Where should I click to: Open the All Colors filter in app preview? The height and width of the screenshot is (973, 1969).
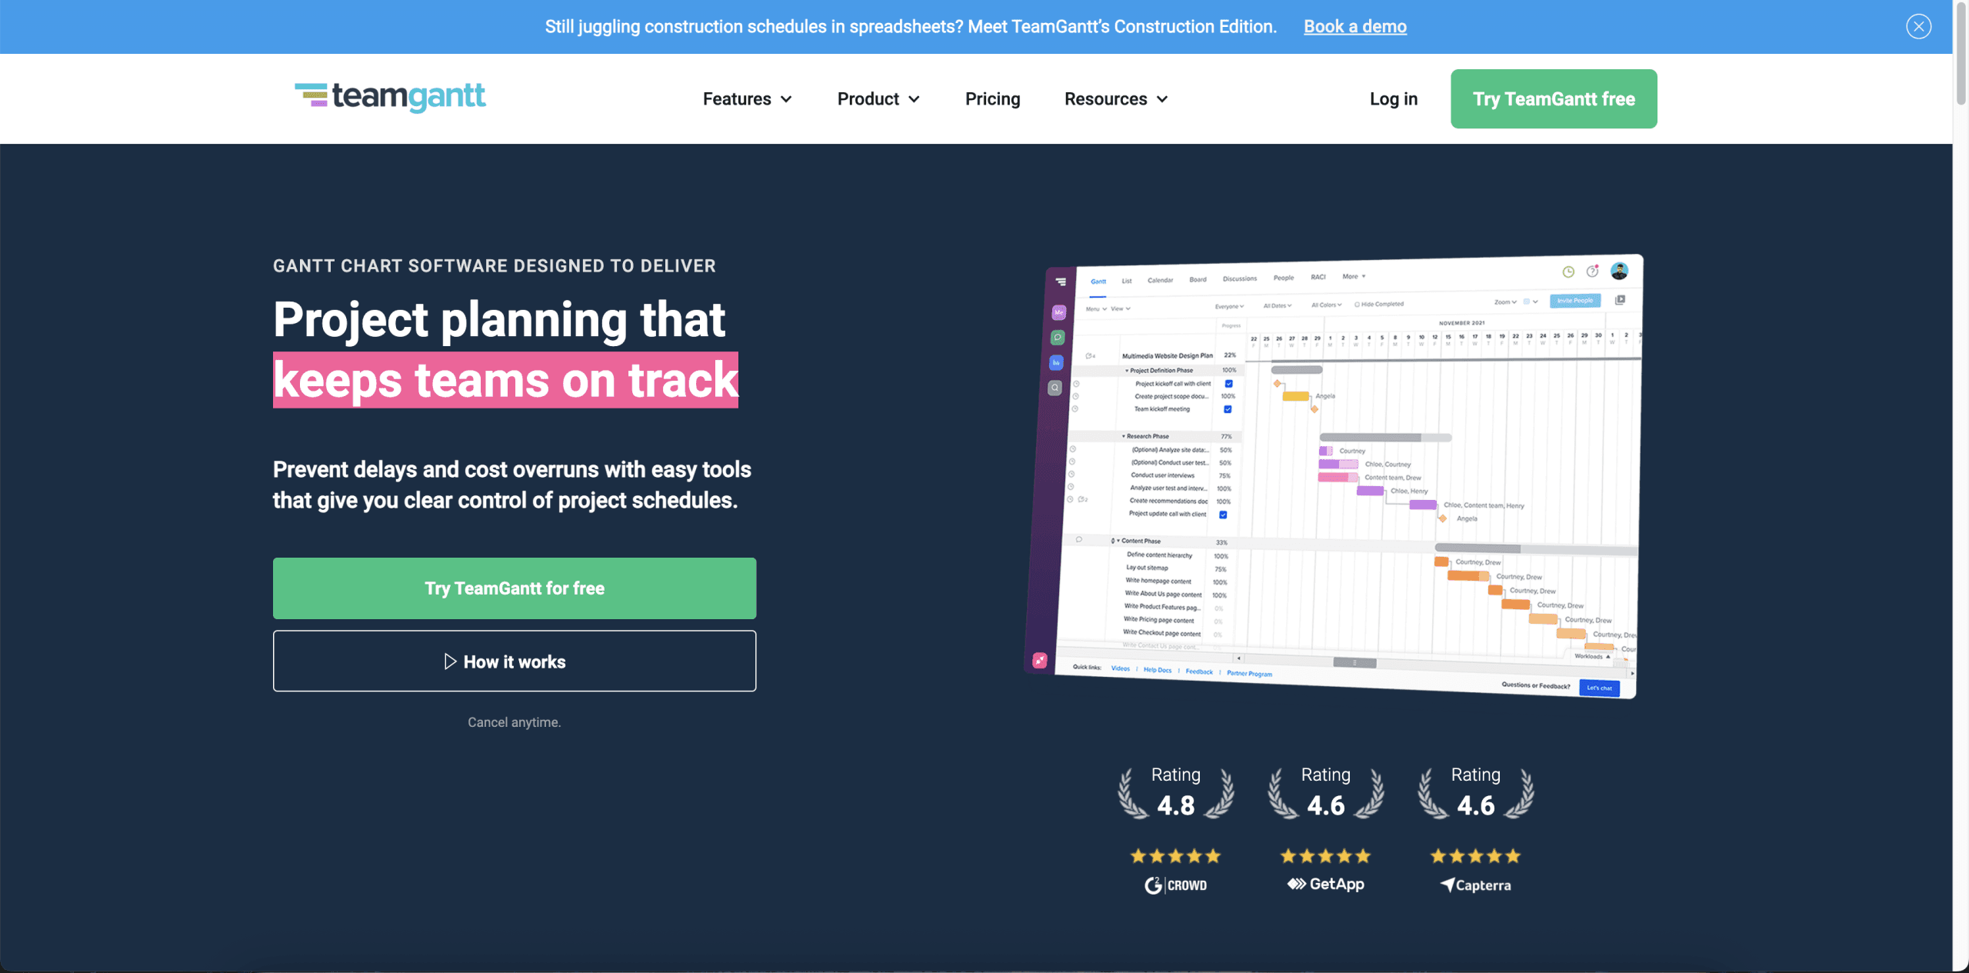tap(1326, 305)
